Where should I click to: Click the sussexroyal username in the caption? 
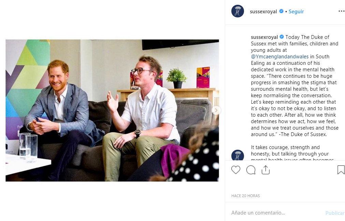pyautogui.click(x=264, y=37)
